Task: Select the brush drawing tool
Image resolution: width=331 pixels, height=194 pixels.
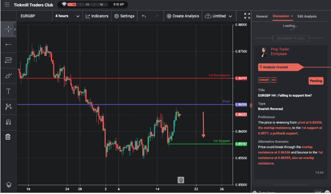Action: 8,76
